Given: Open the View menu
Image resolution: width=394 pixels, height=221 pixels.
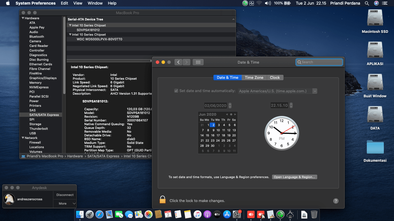Looking at the screenshot, I should click(x=78, y=3).
